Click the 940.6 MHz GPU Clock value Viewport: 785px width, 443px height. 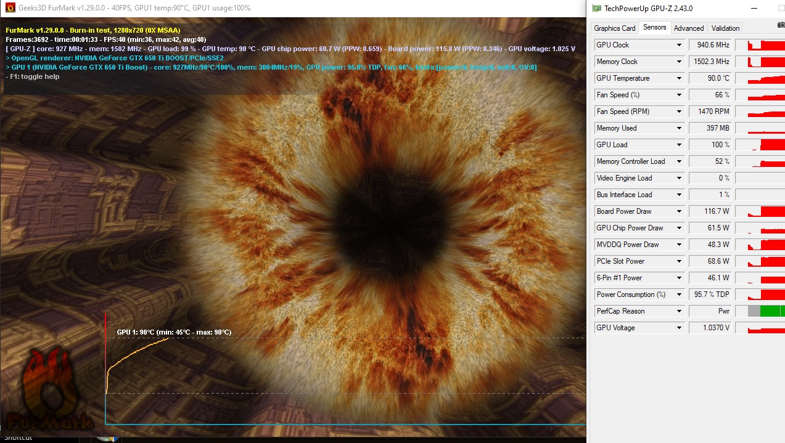point(710,45)
